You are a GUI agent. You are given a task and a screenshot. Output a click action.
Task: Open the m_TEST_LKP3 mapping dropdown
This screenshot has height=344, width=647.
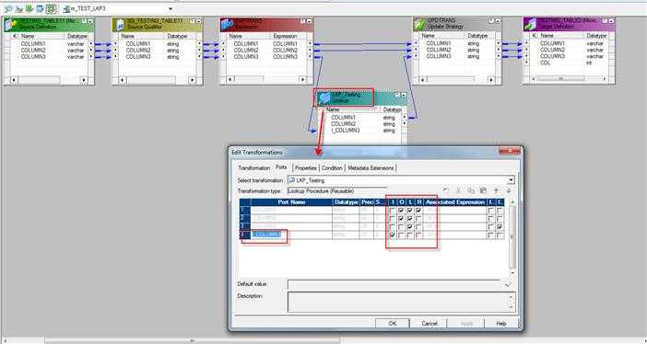tap(171, 8)
